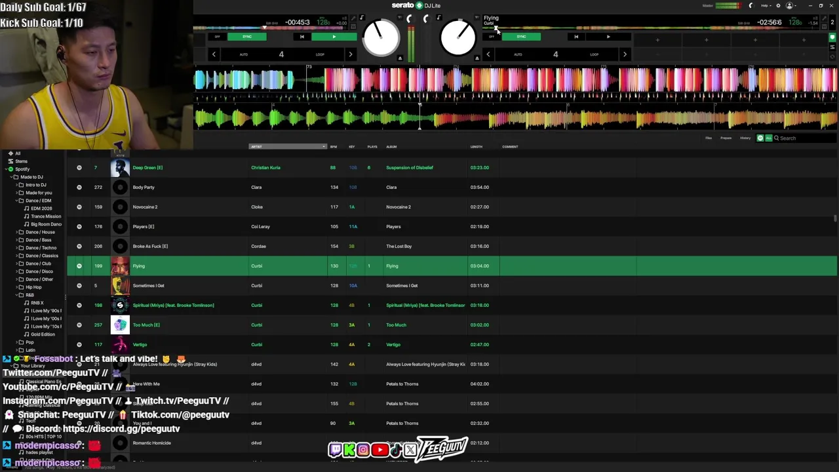This screenshot has width=839, height=472.
Task: Eject the track from the right deck
Action: point(477,58)
